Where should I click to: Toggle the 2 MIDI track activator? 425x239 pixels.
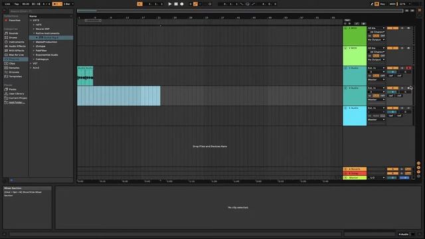pyautogui.click(x=392, y=48)
